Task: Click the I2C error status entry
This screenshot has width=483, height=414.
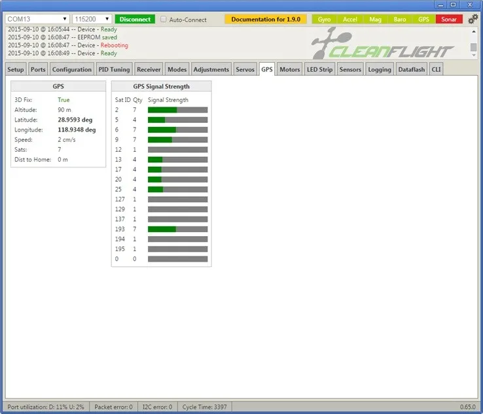Action: click(x=157, y=407)
